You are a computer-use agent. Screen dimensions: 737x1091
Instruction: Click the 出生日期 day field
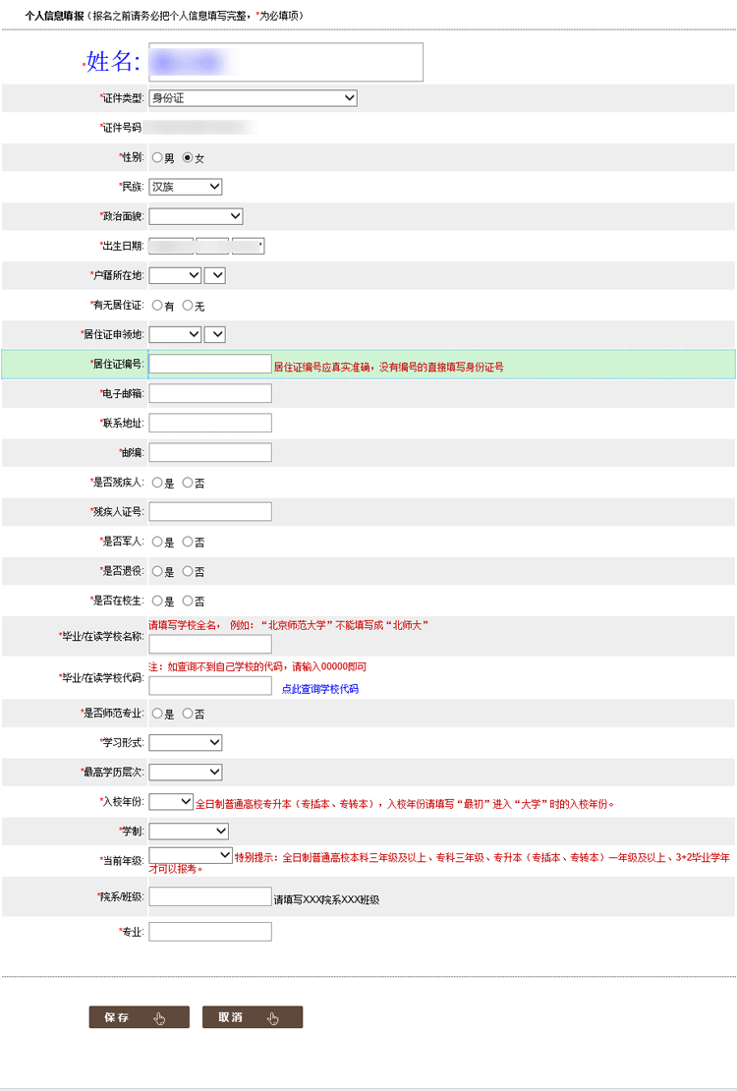[x=248, y=246]
